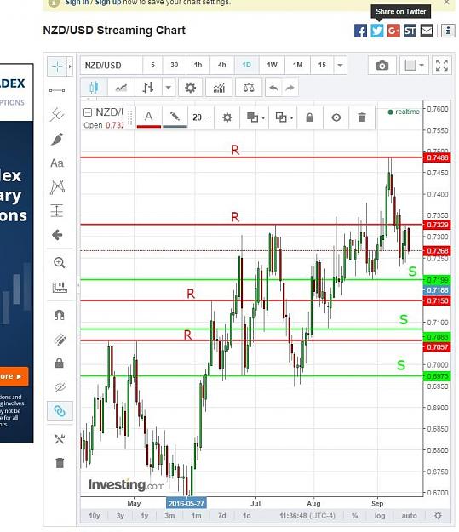Switch to the 5 minute interval
The image size is (459, 532).
point(152,66)
